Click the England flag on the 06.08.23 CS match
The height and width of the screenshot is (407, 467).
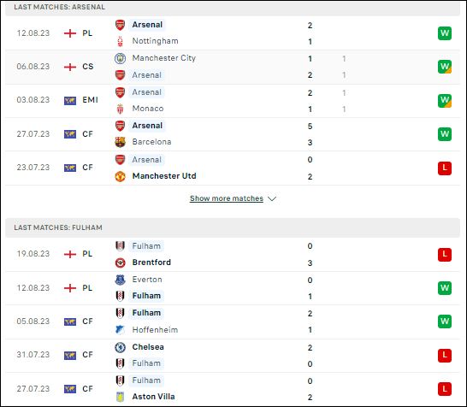pos(70,67)
